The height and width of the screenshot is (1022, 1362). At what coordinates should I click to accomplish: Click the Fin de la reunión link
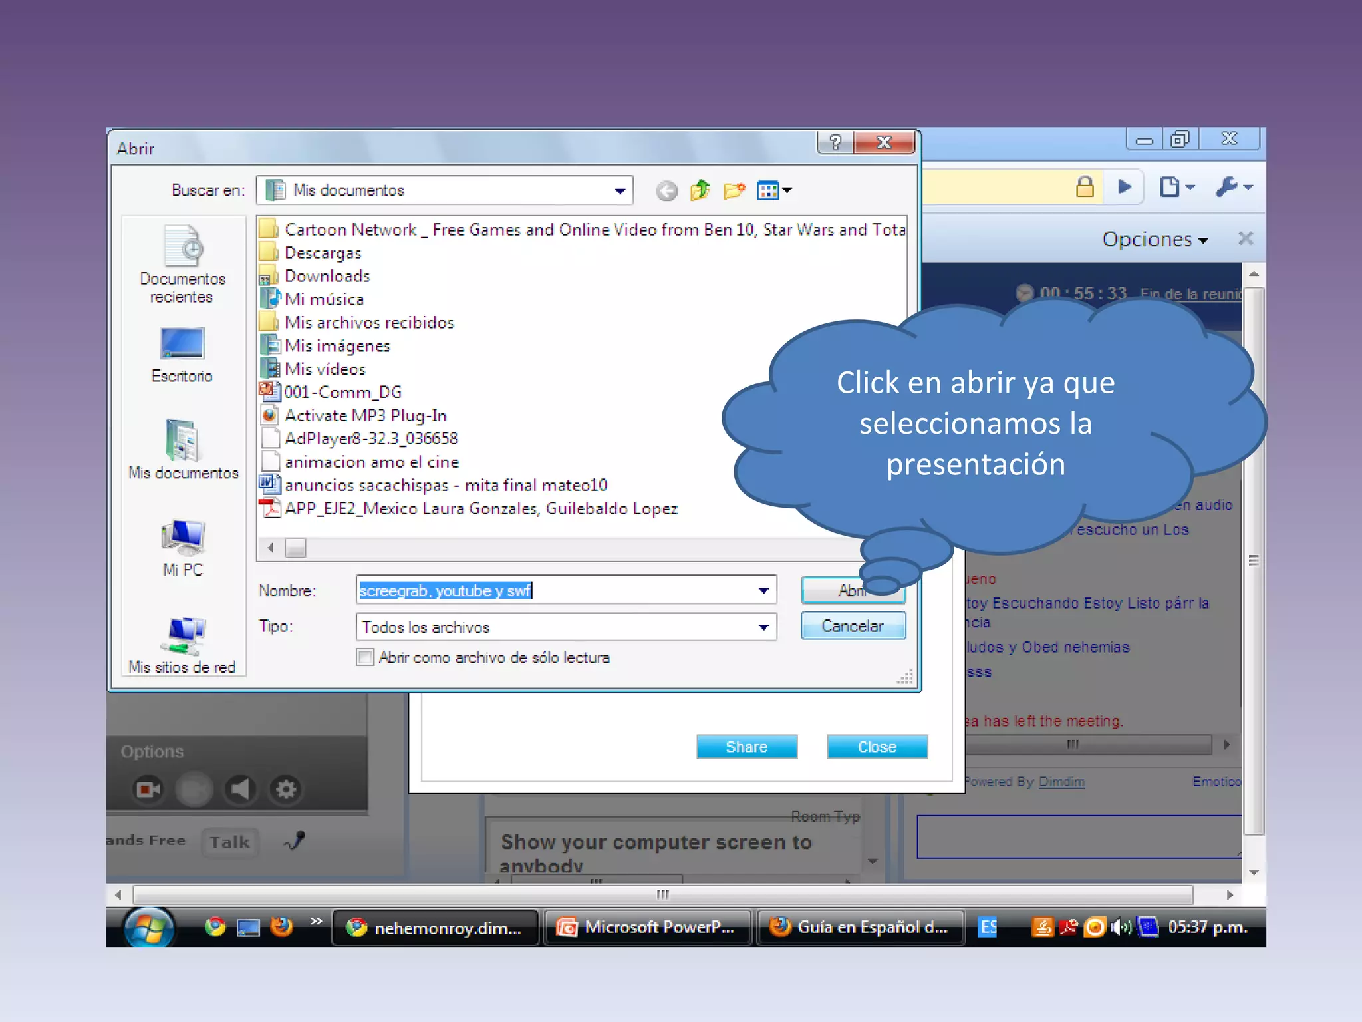click(1190, 293)
